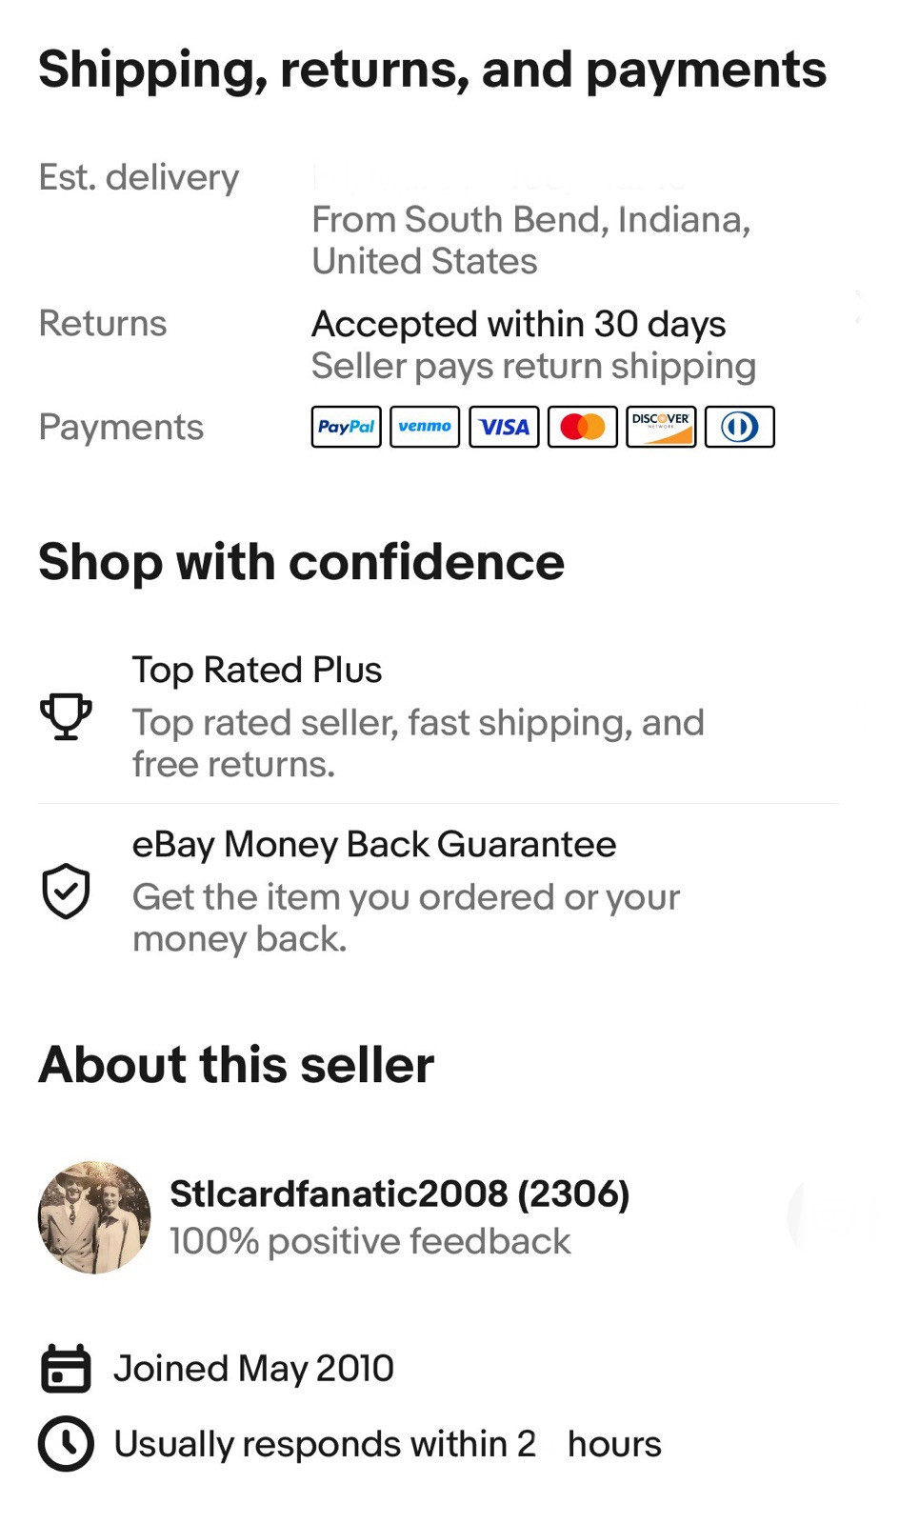The width and height of the screenshot is (919, 1524).
Task: Tap the Top Rated Plus trophy icon
Action: [x=66, y=716]
